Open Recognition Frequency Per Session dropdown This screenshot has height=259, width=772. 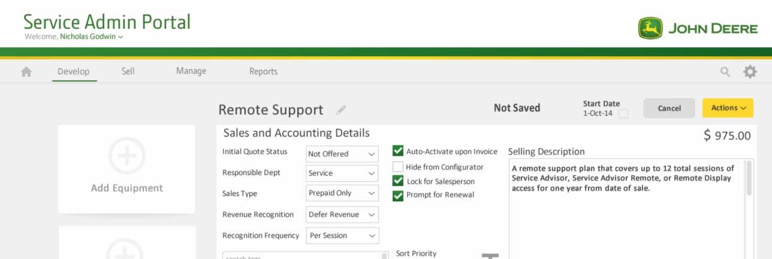(x=342, y=236)
